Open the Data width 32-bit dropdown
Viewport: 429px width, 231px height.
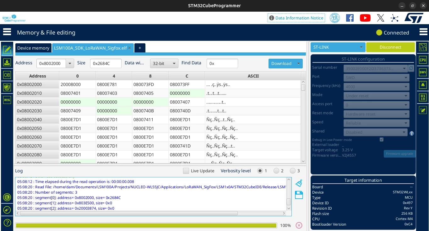pyautogui.click(x=164, y=63)
